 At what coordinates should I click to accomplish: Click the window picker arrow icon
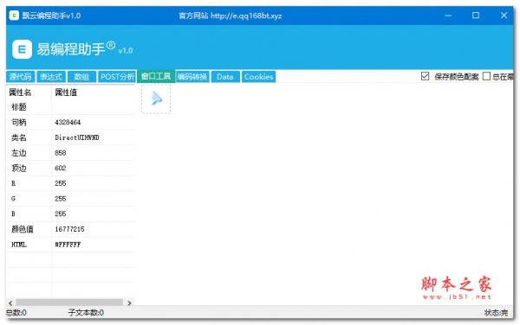156,99
